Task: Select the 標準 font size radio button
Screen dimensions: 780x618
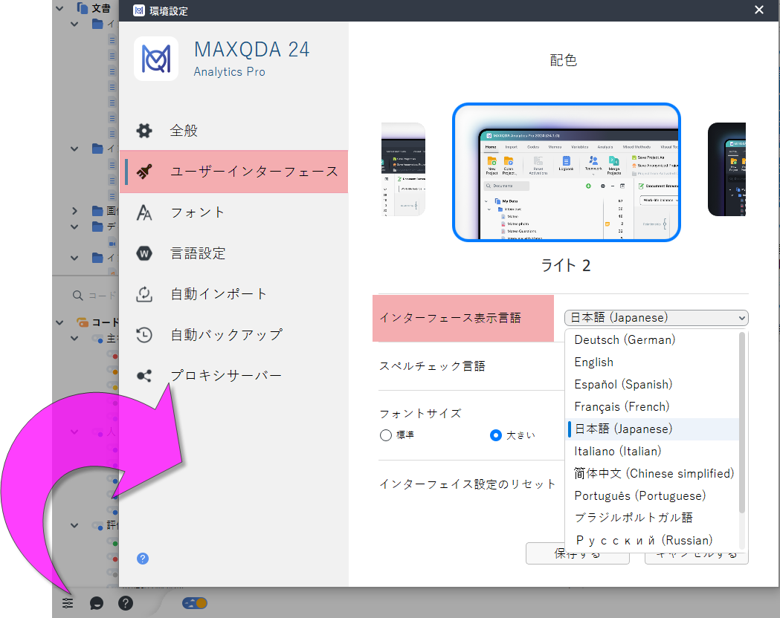Action: [x=386, y=435]
